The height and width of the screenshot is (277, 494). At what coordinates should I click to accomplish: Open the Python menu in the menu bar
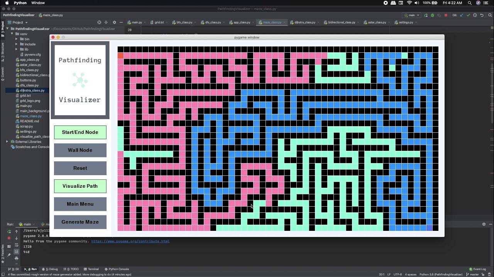20,3
